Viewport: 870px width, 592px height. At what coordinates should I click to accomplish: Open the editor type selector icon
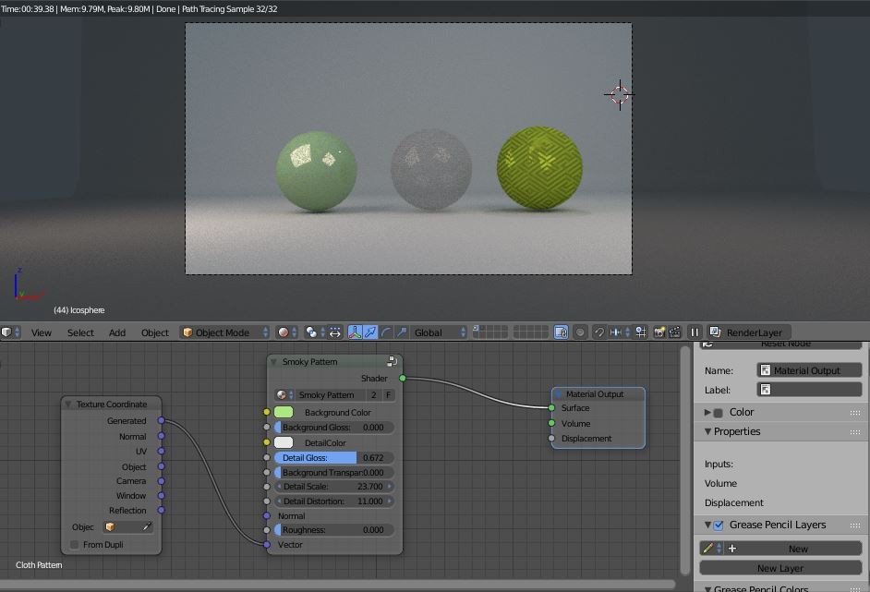7,332
